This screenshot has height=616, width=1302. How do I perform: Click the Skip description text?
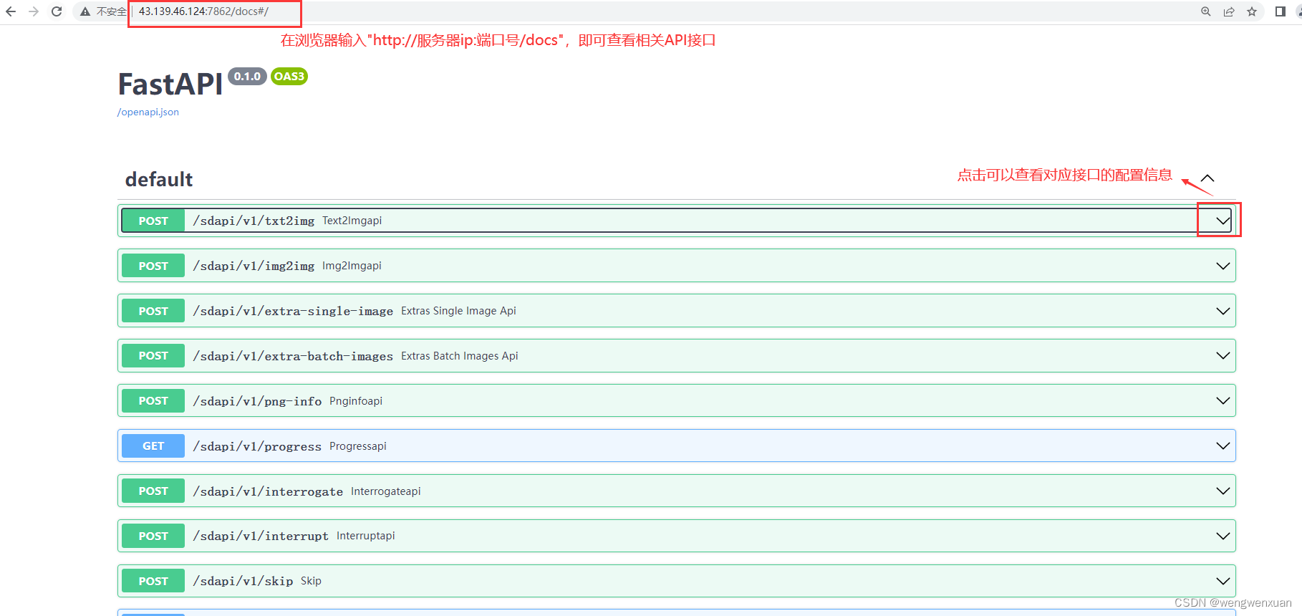coord(311,581)
